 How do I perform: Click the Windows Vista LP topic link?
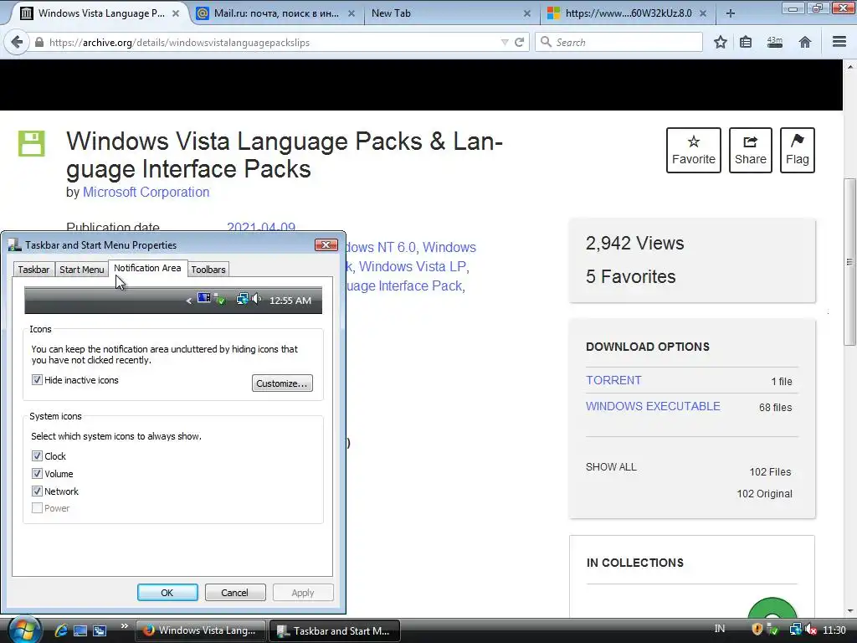point(412,266)
